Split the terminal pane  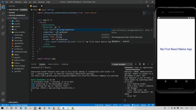click(x=140, y=64)
